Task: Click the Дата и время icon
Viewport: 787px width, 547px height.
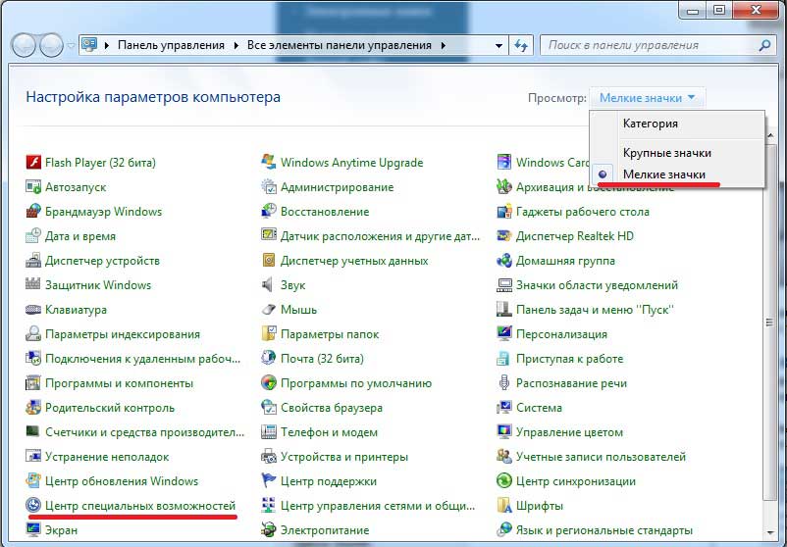Action: click(x=33, y=236)
